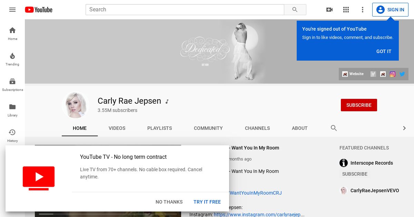The height and width of the screenshot is (217, 414).
Task: Open the create video camera icon
Action: pyautogui.click(x=329, y=10)
